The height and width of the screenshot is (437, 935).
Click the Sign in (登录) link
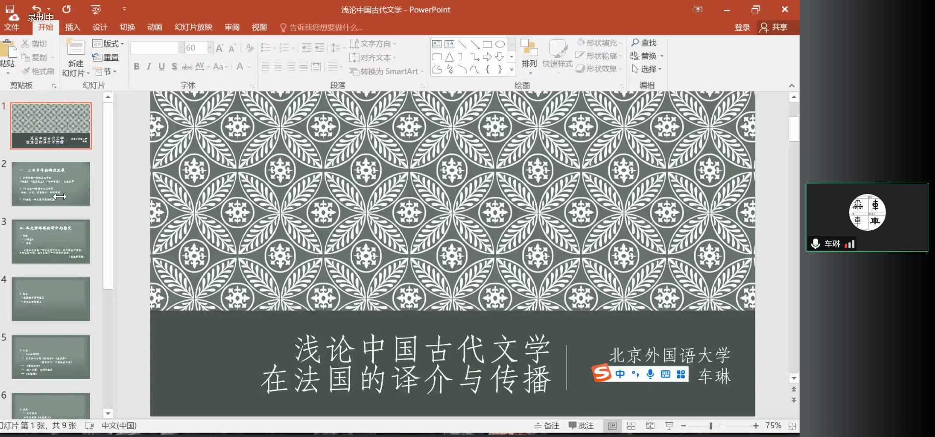tap(742, 27)
